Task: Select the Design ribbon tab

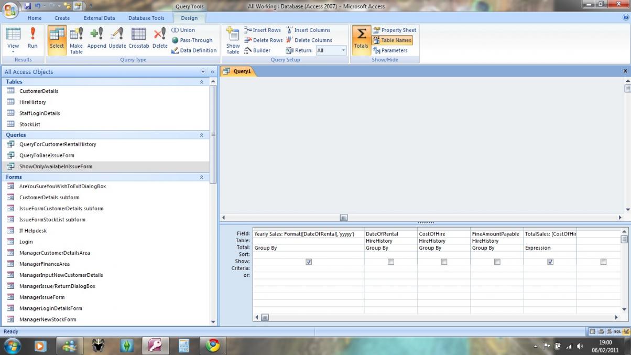Action: (x=189, y=18)
